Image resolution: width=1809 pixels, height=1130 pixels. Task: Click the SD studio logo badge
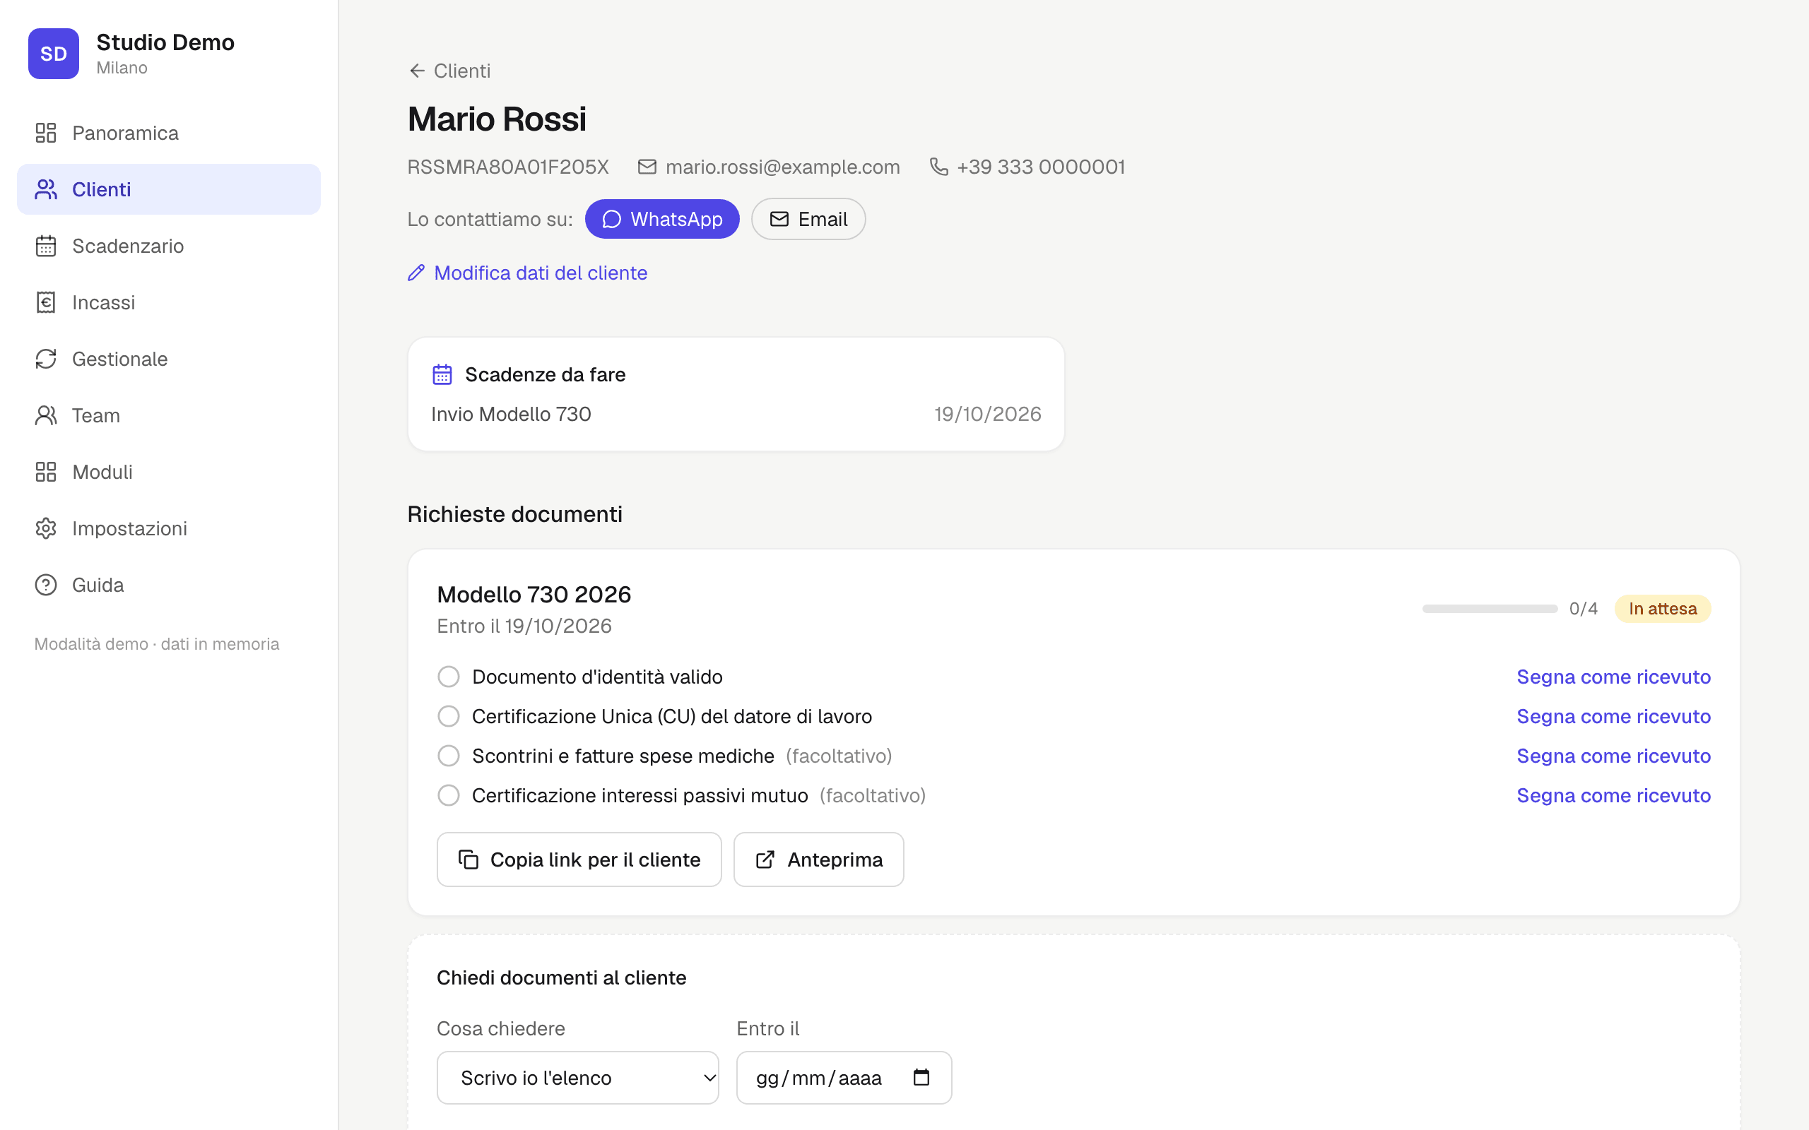(53, 54)
